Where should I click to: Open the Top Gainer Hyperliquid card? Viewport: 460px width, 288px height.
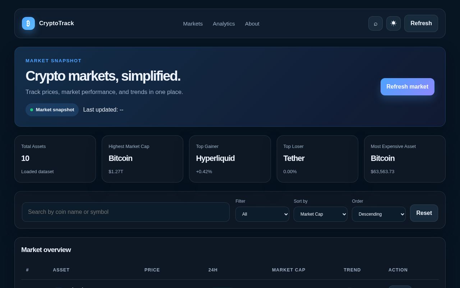point(230,159)
